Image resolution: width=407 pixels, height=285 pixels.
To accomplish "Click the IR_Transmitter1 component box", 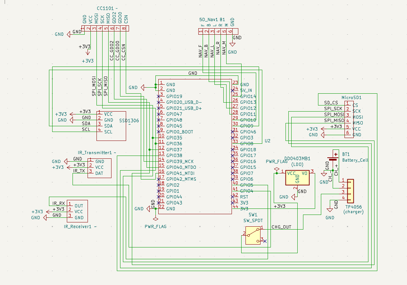I will tap(99, 168).
